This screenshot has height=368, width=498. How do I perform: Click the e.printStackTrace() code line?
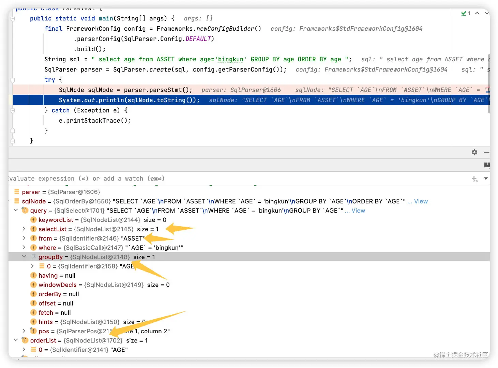pyautogui.click(x=95, y=121)
